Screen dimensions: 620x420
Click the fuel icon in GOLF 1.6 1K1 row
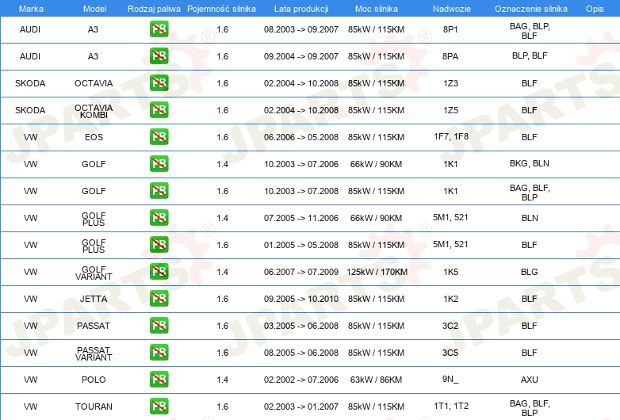click(159, 191)
